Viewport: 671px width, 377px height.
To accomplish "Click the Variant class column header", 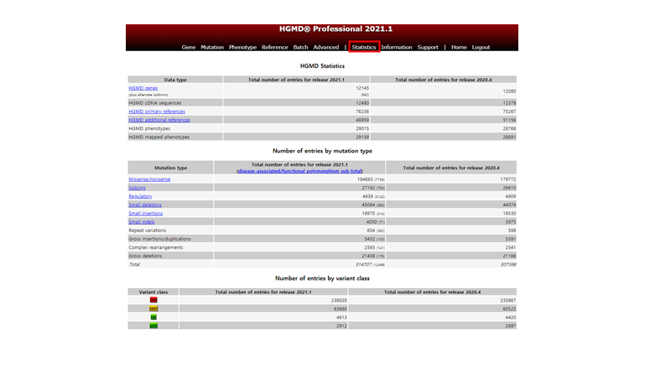I will point(153,292).
